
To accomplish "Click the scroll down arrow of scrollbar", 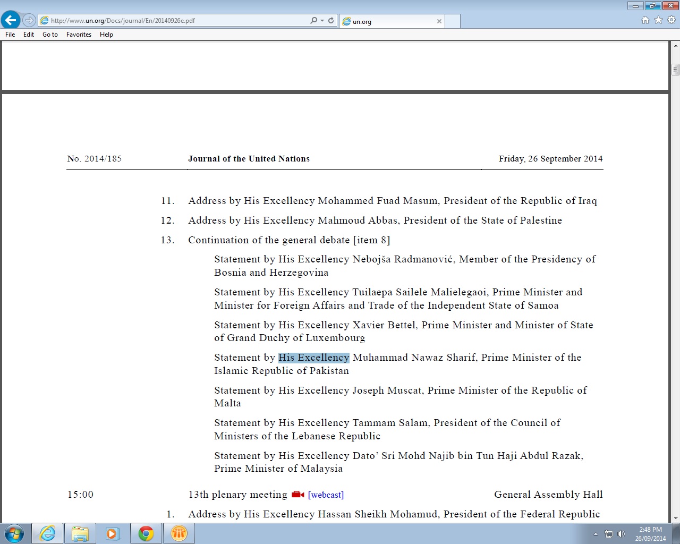I will [x=675, y=518].
